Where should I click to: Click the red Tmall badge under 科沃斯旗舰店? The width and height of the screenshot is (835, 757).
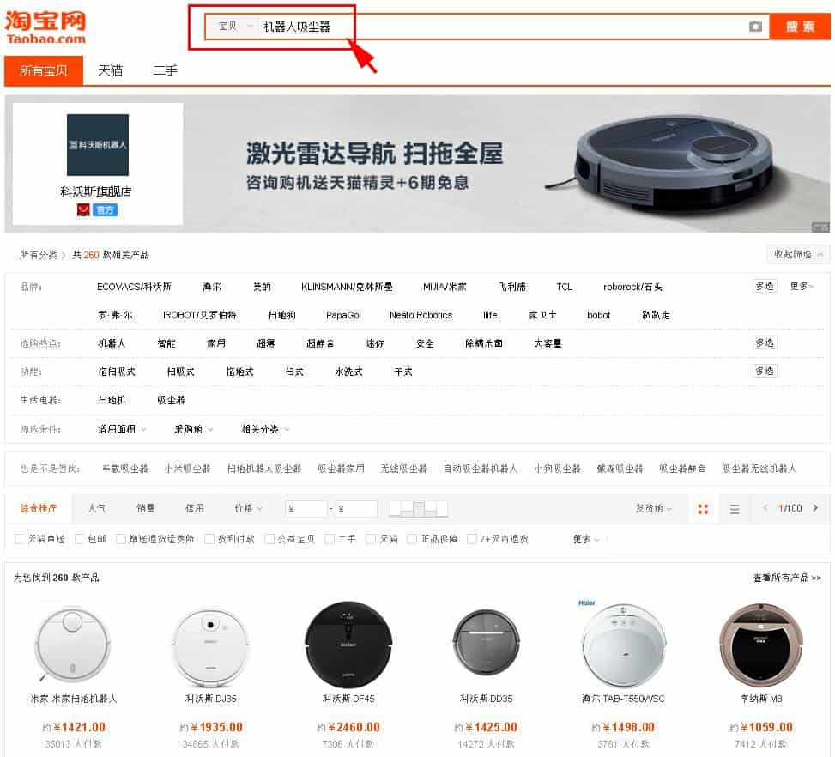83,210
